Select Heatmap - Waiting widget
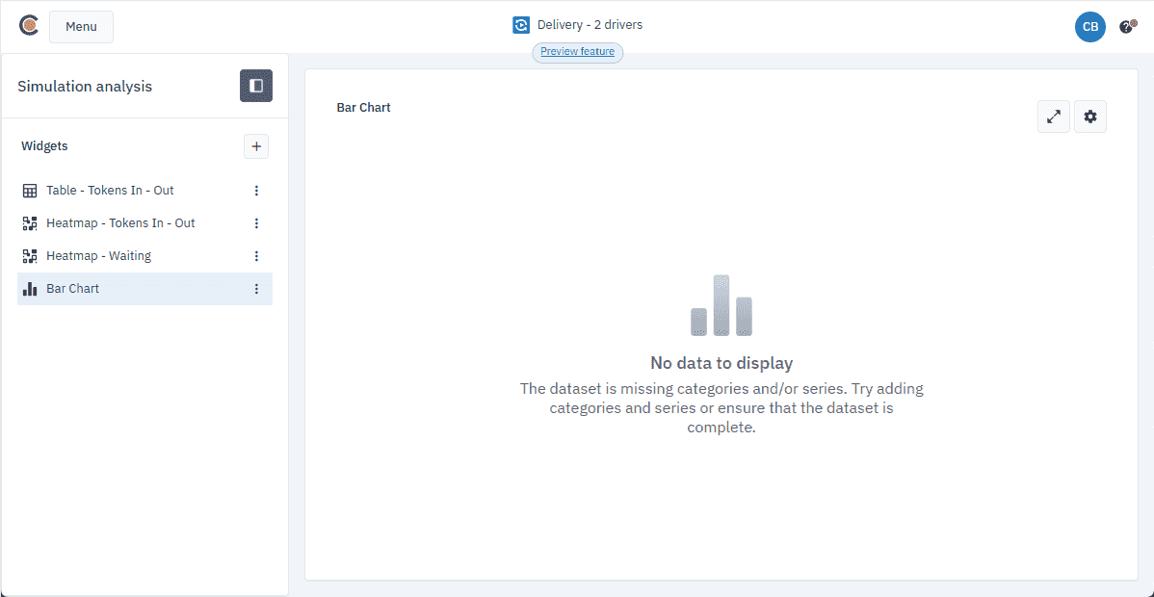 coord(145,256)
